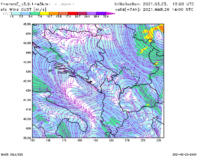Click the initialisation date 2021.03.23.
This screenshot has height=156, width=202.
tap(155, 4)
